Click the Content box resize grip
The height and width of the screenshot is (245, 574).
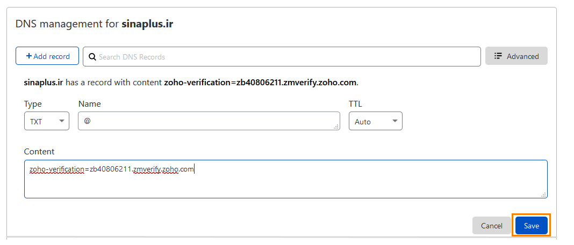pos(543,195)
